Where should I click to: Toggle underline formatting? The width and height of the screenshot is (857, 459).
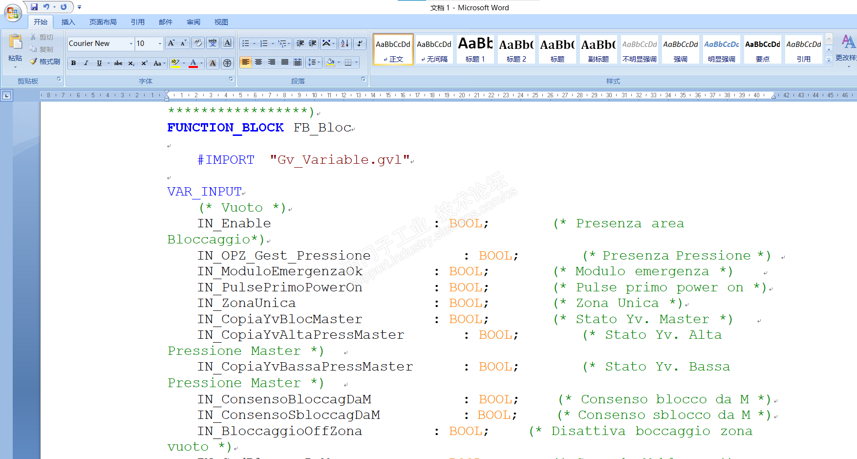99,63
